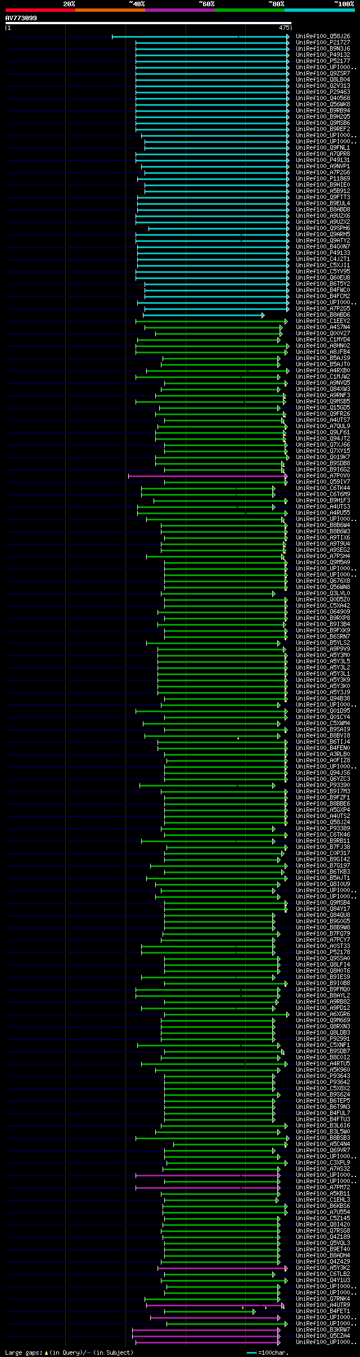Select subject label UniRef100_Q40568
360x1357 pixels.
(x=323, y=98)
